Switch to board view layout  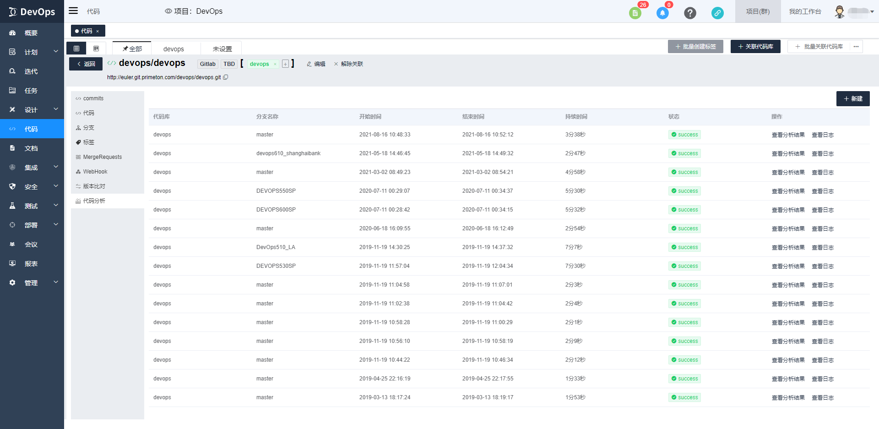pyautogui.click(x=96, y=49)
